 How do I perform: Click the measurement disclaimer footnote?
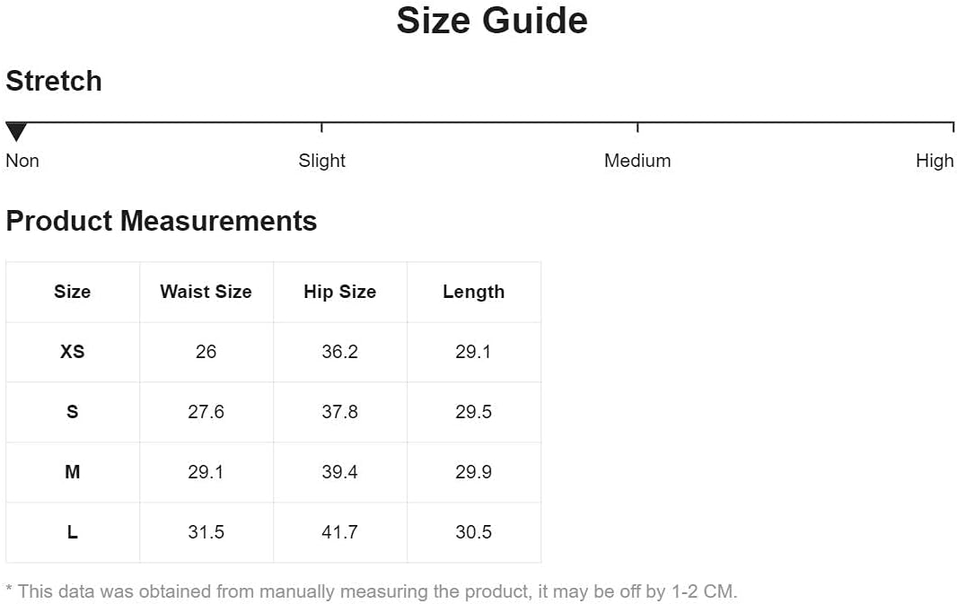click(x=371, y=591)
